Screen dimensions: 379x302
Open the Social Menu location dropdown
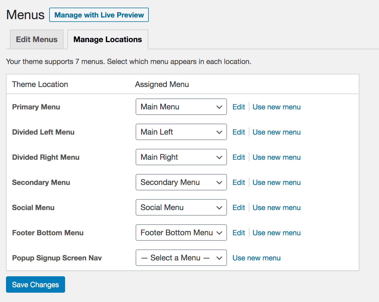click(x=181, y=207)
